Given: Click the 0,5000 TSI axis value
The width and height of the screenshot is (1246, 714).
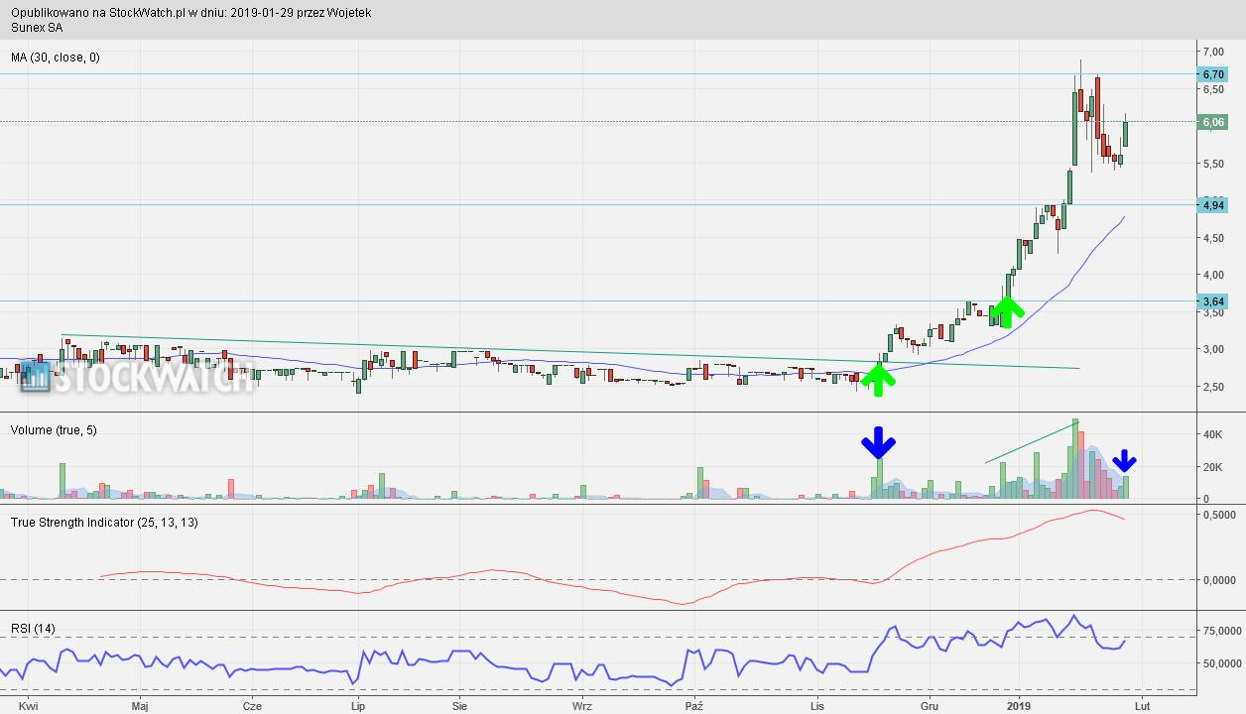Looking at the screenshot, I should (1218, 516).
